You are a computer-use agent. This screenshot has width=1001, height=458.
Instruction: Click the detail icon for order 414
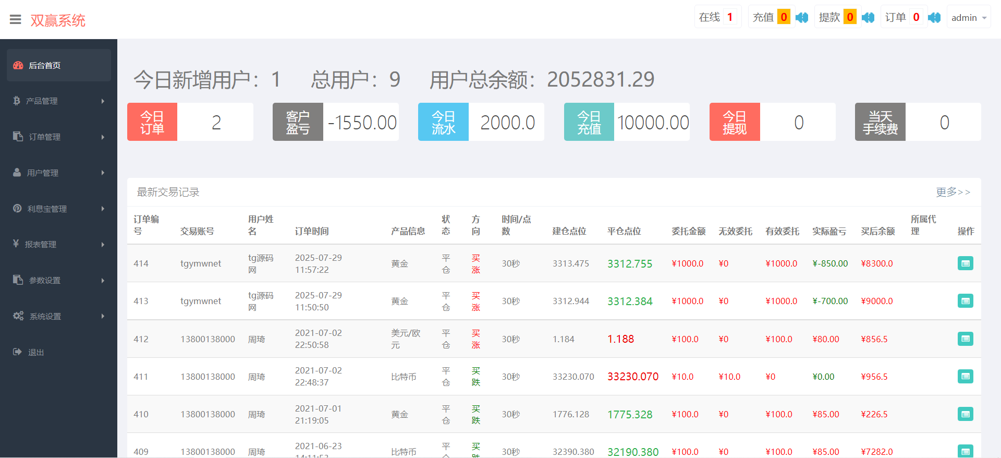(x=965, y=263)
